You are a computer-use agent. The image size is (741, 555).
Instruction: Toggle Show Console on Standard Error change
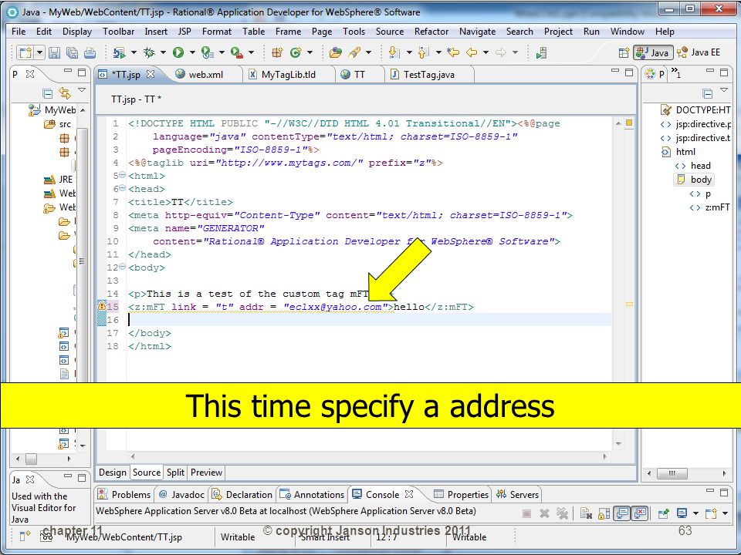(x=639, y=513)
